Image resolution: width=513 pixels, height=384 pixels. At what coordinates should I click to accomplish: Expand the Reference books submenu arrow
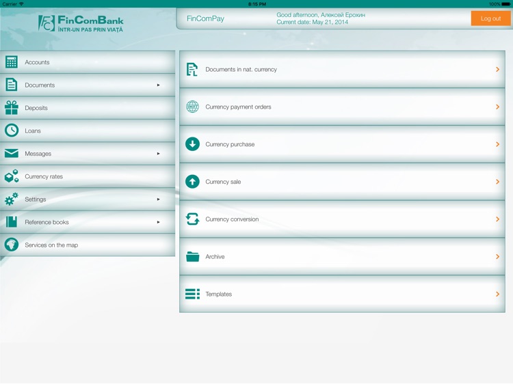tap(159, 222)
